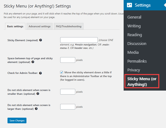The height and width of the screenshot is (128, 166).
Task: Open the FAQ/Troubleshooting tab
Action: [69, 26]
